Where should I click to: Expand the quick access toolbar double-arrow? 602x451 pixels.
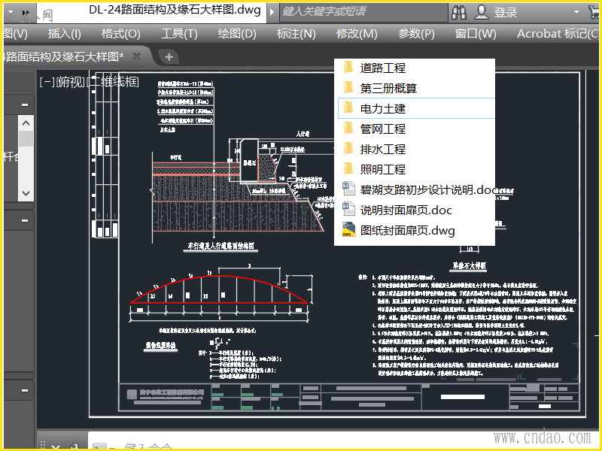(x=26, y=12)
